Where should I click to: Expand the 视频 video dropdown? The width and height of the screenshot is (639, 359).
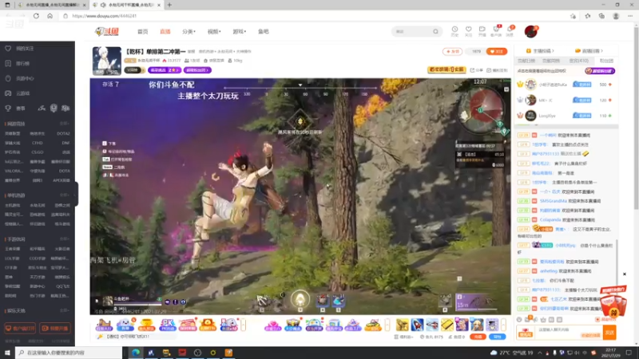coord(214,31)
